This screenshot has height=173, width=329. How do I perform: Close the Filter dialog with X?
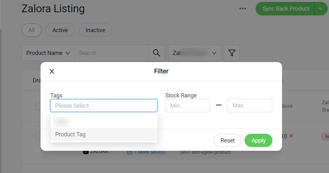pos(52,71)
